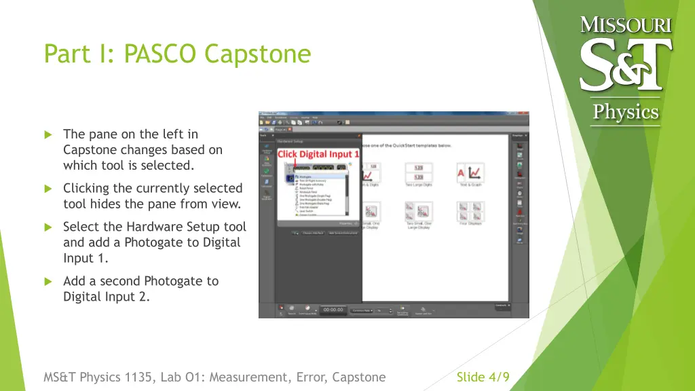The width and height of the screenshot is (695, 391).
Task: Click the Graph display icon in Displays palette
Action: (519, 146)
